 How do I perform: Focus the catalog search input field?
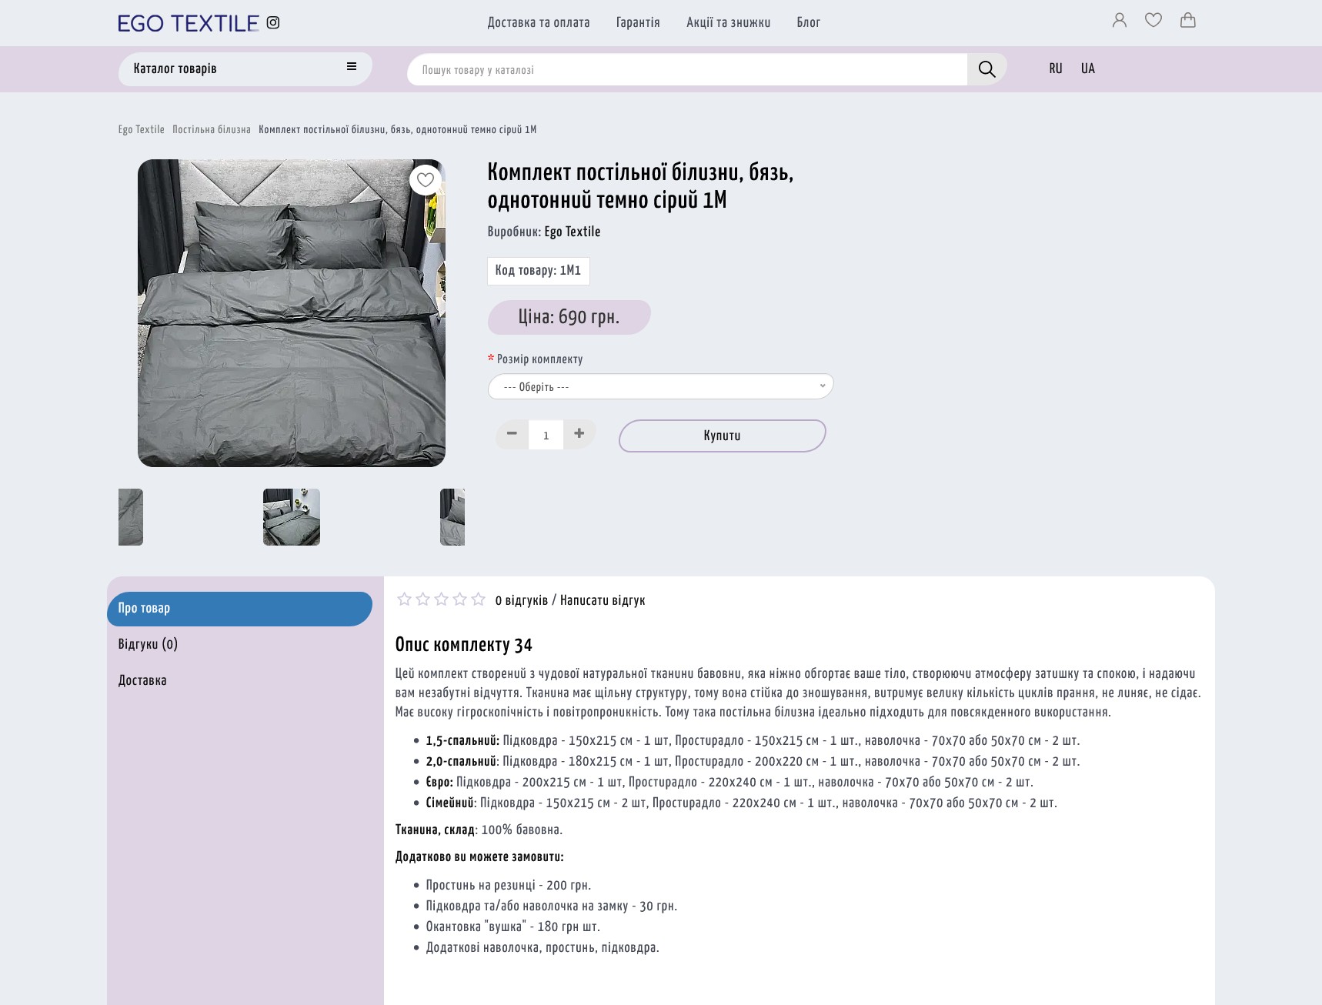(686, 70)
